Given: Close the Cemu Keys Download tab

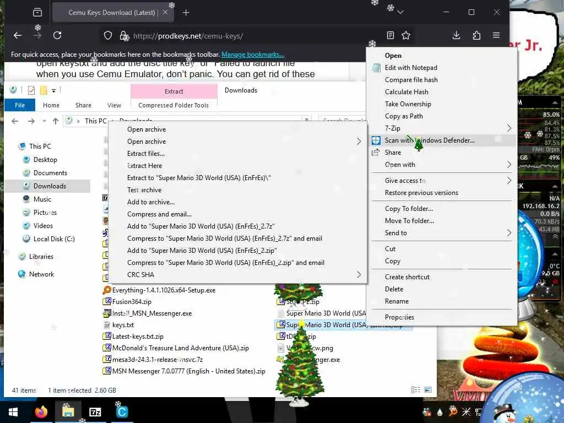Looking at the screenshot, I should 165,12.
